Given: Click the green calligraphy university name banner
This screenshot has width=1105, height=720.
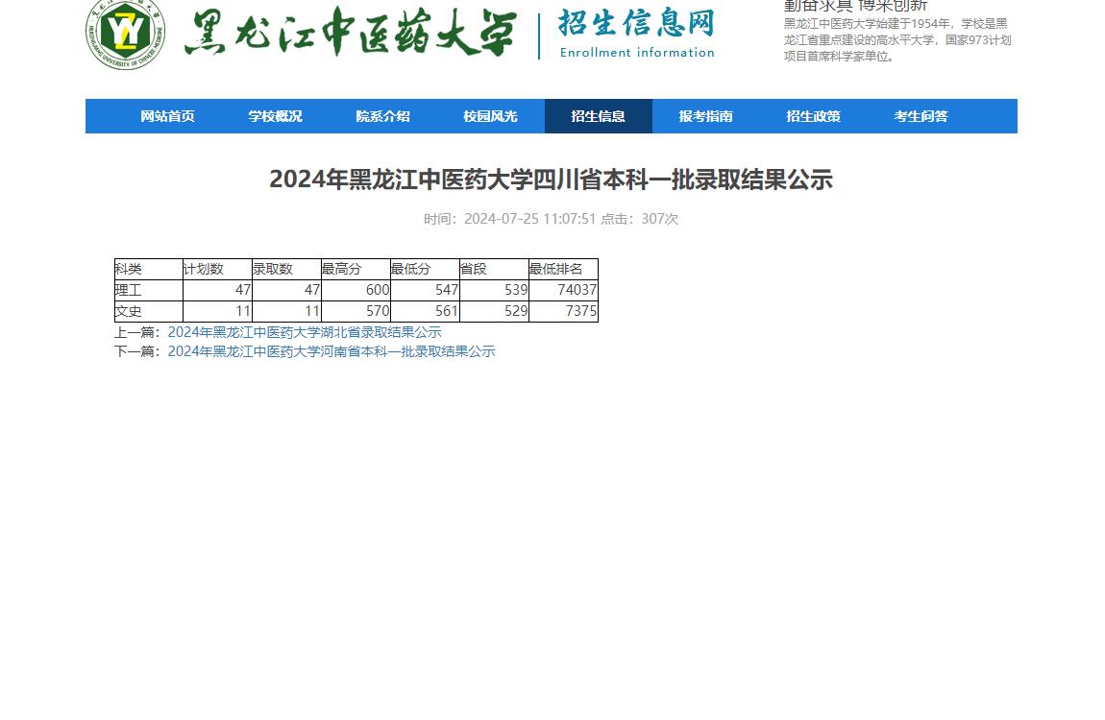Looking at the screenshot, I should pyautogui.click(x=350, y=34).
